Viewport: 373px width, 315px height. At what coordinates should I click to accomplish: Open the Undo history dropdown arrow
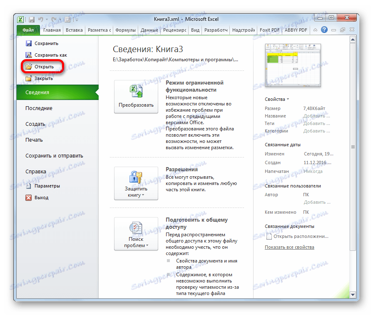click(x=47, y=20)
